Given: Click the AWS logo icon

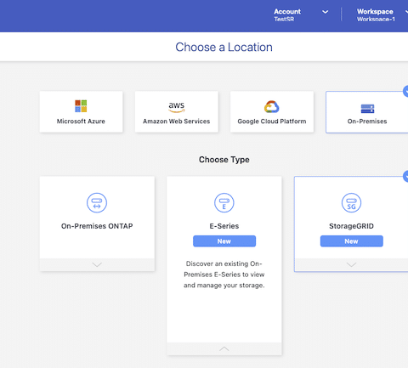Looking at the screenshot, I should pos(176,107).
